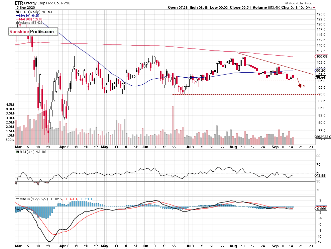Click the ETR ticker symbol title

[19, 3]
